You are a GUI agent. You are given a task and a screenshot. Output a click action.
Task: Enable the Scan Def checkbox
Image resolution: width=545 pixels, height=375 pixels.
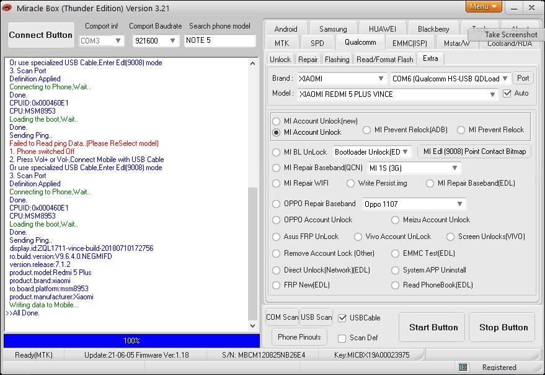pos(342,338)
